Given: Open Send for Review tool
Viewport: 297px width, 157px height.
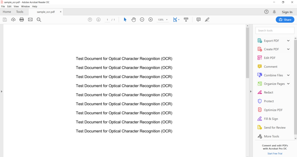Looking at the screenshot, I should pyautogui.click(x=275, y=128).
